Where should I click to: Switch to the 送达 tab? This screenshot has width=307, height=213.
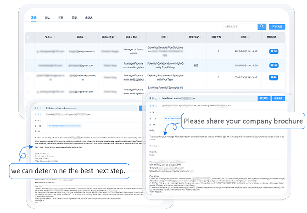point(47,18)
